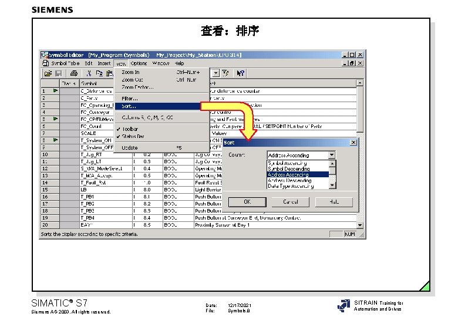Click the Status column header
458x317 pixels.
click(69, 83)
